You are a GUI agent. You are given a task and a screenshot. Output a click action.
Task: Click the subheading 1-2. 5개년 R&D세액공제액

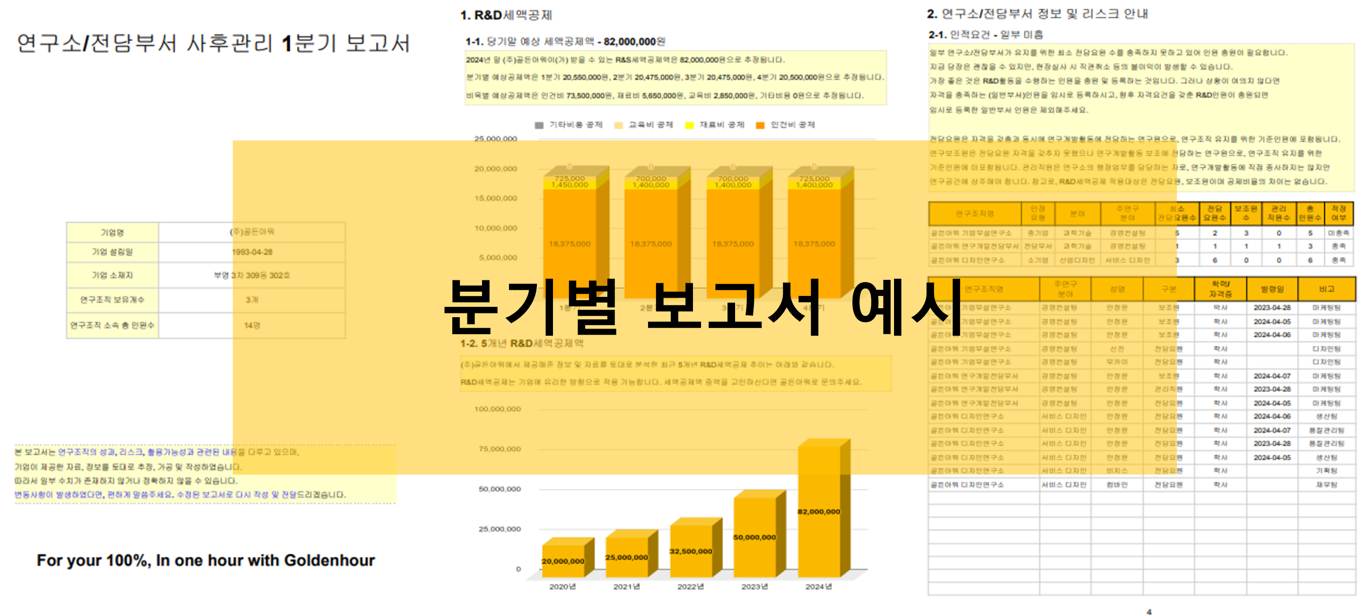pyautogui.click(x=521, y=343)
